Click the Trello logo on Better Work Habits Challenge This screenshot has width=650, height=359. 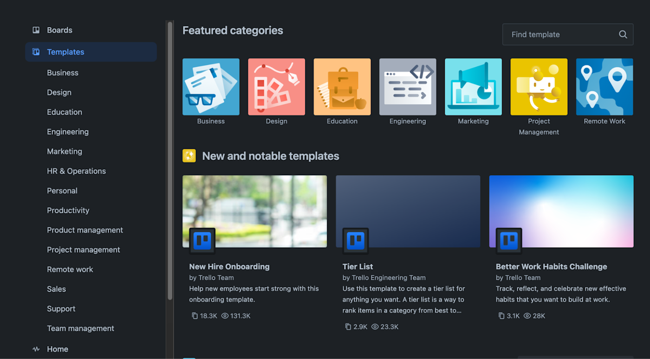click(x=509, y=241)
